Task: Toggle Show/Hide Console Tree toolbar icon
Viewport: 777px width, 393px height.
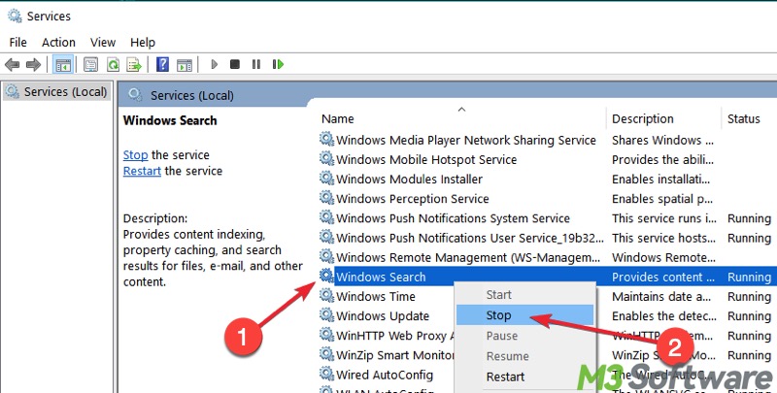Action: tap(63, 64)
